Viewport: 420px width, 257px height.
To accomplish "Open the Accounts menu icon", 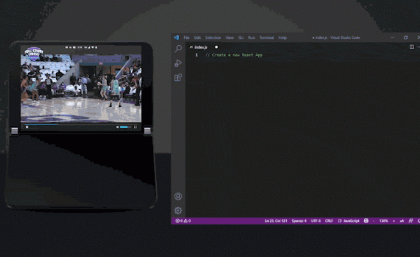I will (178, 197).
